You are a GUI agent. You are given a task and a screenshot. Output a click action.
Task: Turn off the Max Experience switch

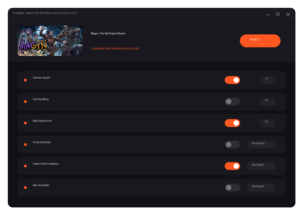pyautogui.click(x=232, y=123)
